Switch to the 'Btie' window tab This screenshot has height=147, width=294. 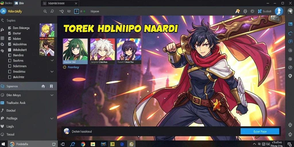tap(20, 3)
